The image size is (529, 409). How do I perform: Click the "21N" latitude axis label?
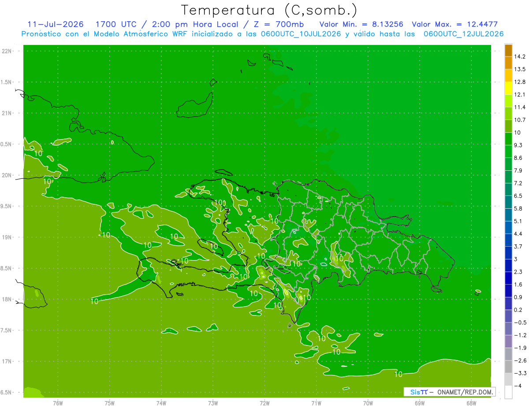point(7,113)
